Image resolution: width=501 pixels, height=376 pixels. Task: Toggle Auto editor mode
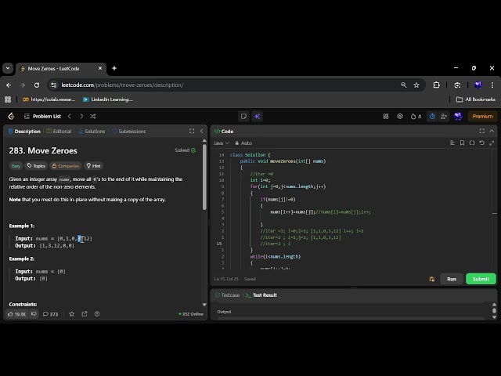point(243,143)
